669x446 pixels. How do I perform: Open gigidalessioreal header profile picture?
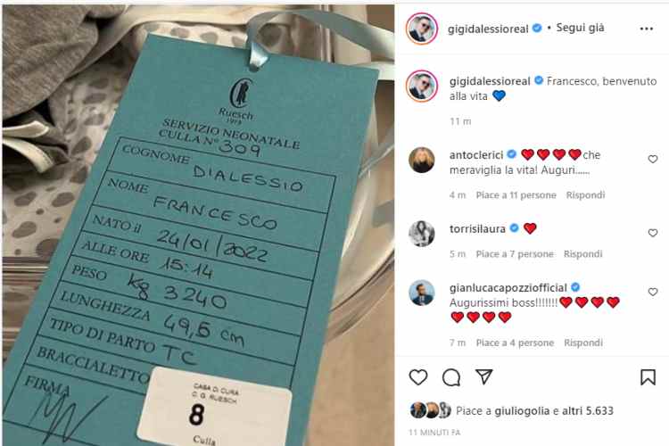point(422,29)
